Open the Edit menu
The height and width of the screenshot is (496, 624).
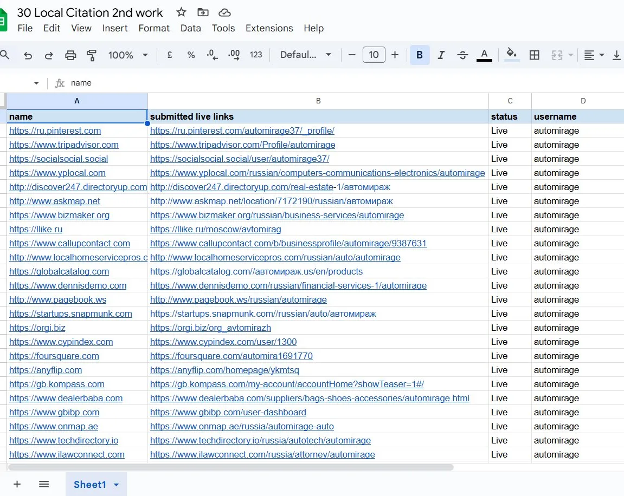click(x=52, y=28)
